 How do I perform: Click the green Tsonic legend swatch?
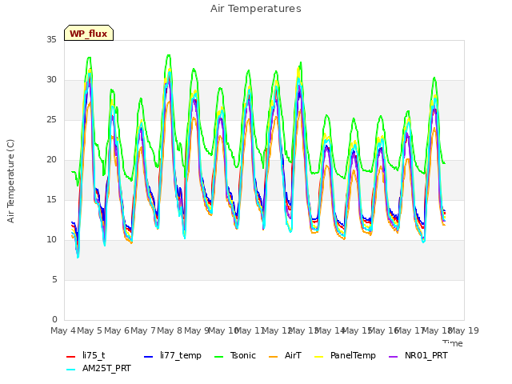pyautogui.click(x=218, y=357)
